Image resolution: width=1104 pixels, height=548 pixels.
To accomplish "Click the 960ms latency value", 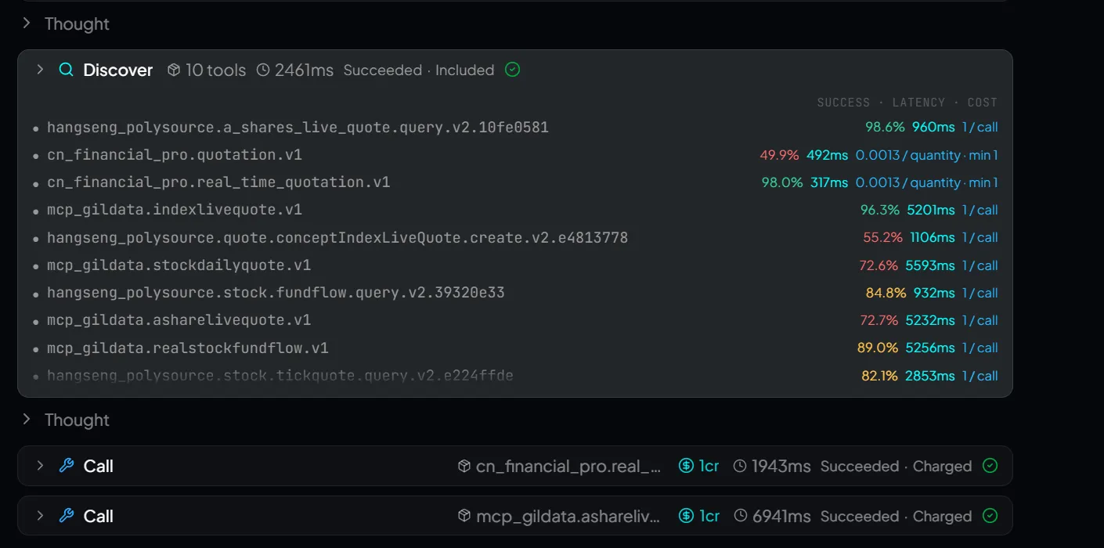I will pyautogui.click(x=933, y=127).
